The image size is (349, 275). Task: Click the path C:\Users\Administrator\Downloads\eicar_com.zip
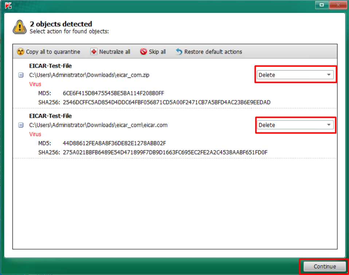click(x=89, y=75)
